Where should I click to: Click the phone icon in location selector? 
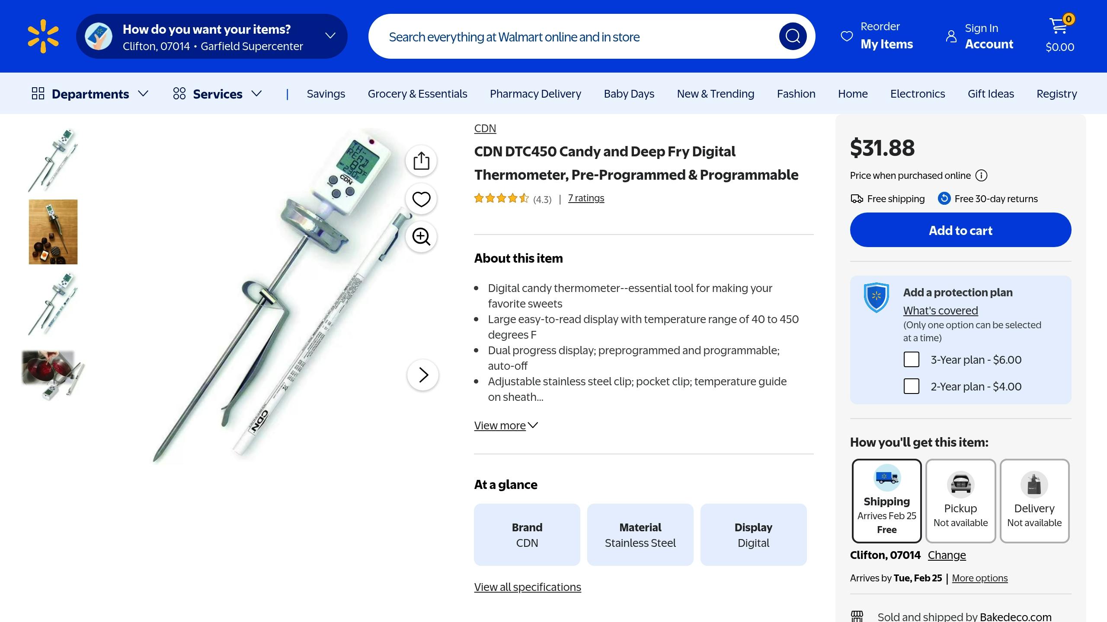pyautogui.click(x=99, y=36)
